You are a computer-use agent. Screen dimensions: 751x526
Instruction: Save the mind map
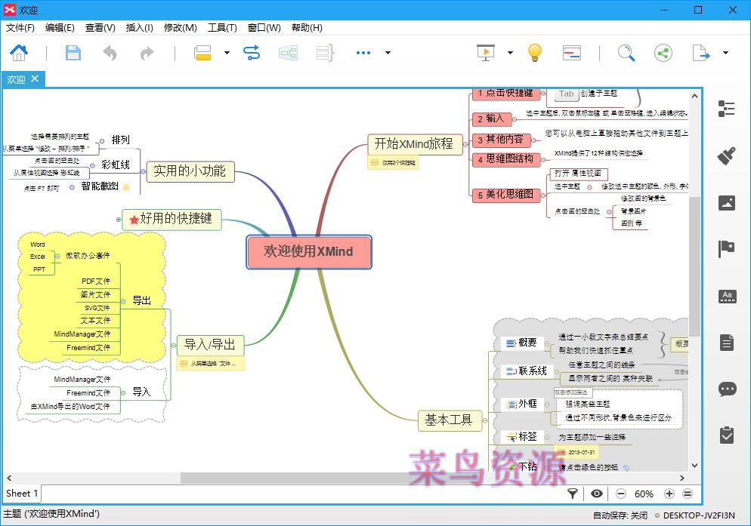pyautogui.click(x=73, y=53)
